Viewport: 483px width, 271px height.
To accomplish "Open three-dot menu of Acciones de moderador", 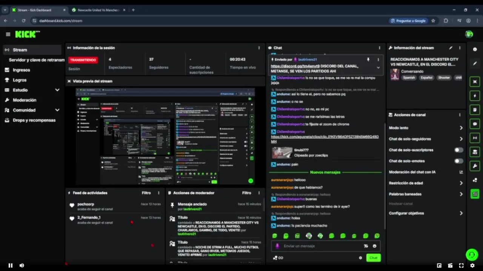I will (259, 193).
